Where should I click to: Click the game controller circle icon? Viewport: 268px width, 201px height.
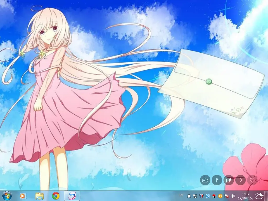[205, 180]
